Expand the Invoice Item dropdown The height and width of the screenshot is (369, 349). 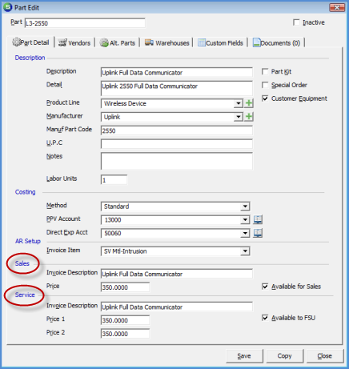[245, 251]
